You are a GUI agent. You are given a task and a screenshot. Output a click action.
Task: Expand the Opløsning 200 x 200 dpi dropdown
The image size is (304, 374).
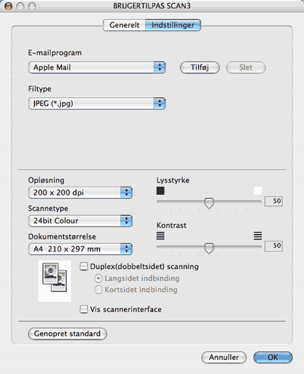pyautogui.click(x=80, y=193)
